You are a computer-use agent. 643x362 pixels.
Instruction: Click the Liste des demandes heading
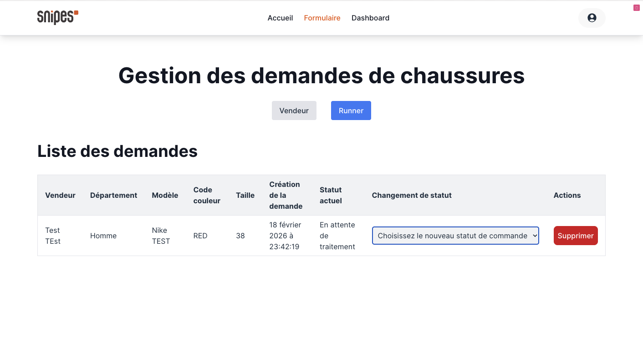click(117, 151)
